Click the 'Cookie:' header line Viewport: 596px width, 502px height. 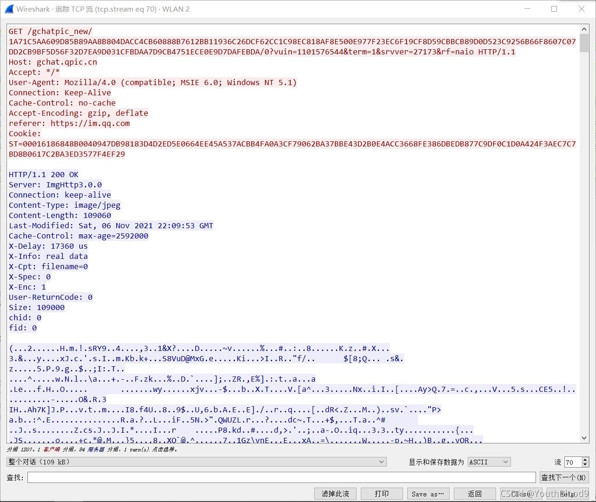pyautogui.click(x=25, y=133)
